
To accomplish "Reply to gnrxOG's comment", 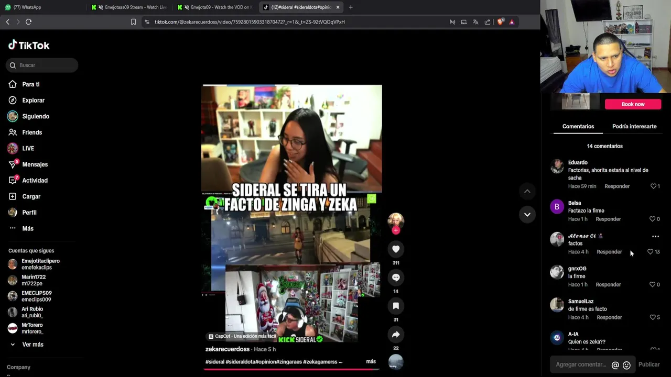I will tap(608, 285).
